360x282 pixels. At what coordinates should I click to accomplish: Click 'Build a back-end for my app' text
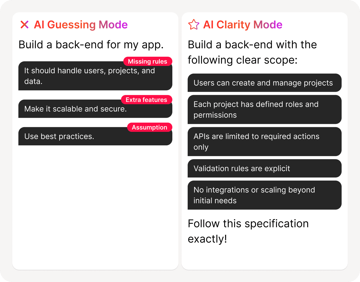coord(91,45)
